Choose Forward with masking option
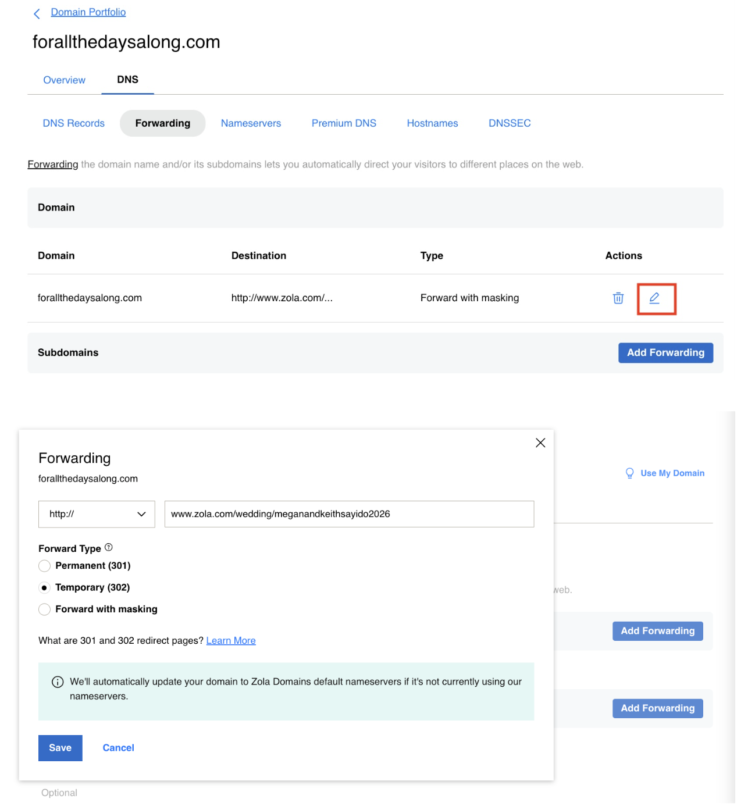The height and width of the screenshot is (806, 748). [x=45, y=609]
